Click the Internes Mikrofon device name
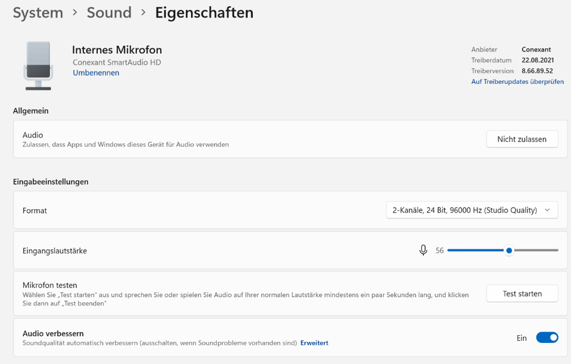571x364 pixels. click(x=117, y=50)
